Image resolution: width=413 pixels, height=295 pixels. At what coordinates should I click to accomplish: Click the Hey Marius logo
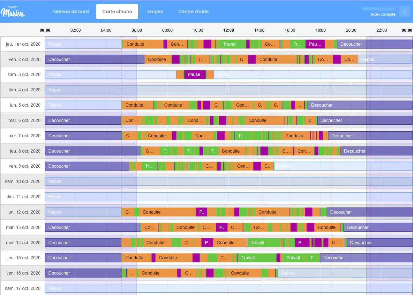(13, 12)
